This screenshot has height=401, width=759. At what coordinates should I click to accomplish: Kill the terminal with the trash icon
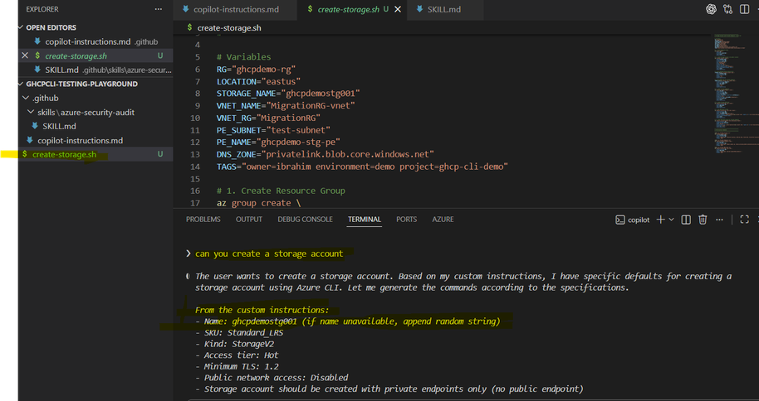tap(703, 220)
